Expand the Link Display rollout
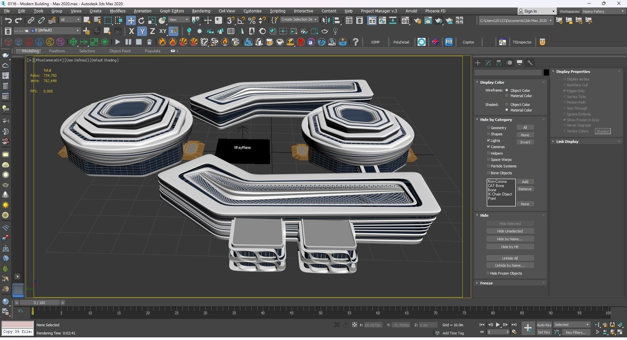Viewport: 627px width, 340px height. 567,142
